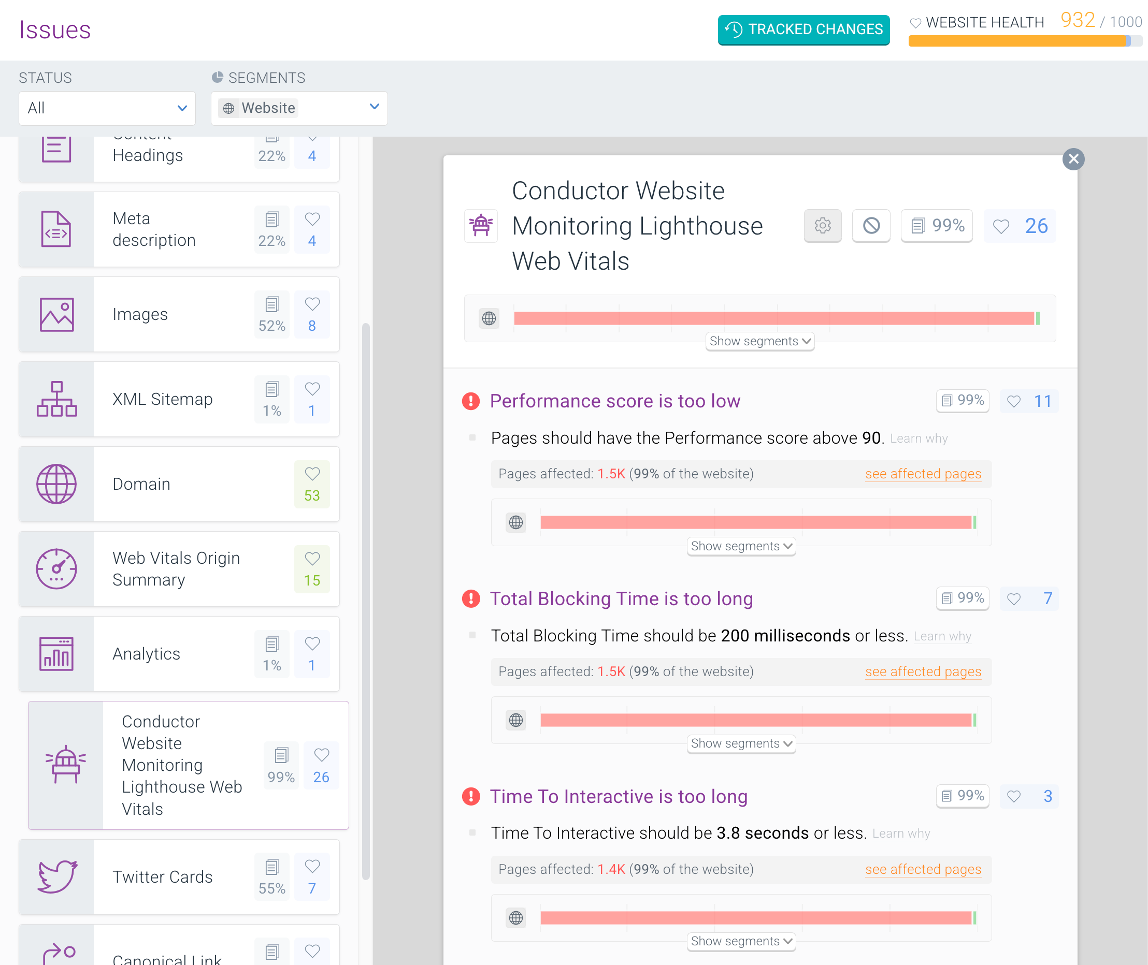Click the XML Sitemap hierarchy icon
Screen dimensions: 1148x965
point(56,399)
